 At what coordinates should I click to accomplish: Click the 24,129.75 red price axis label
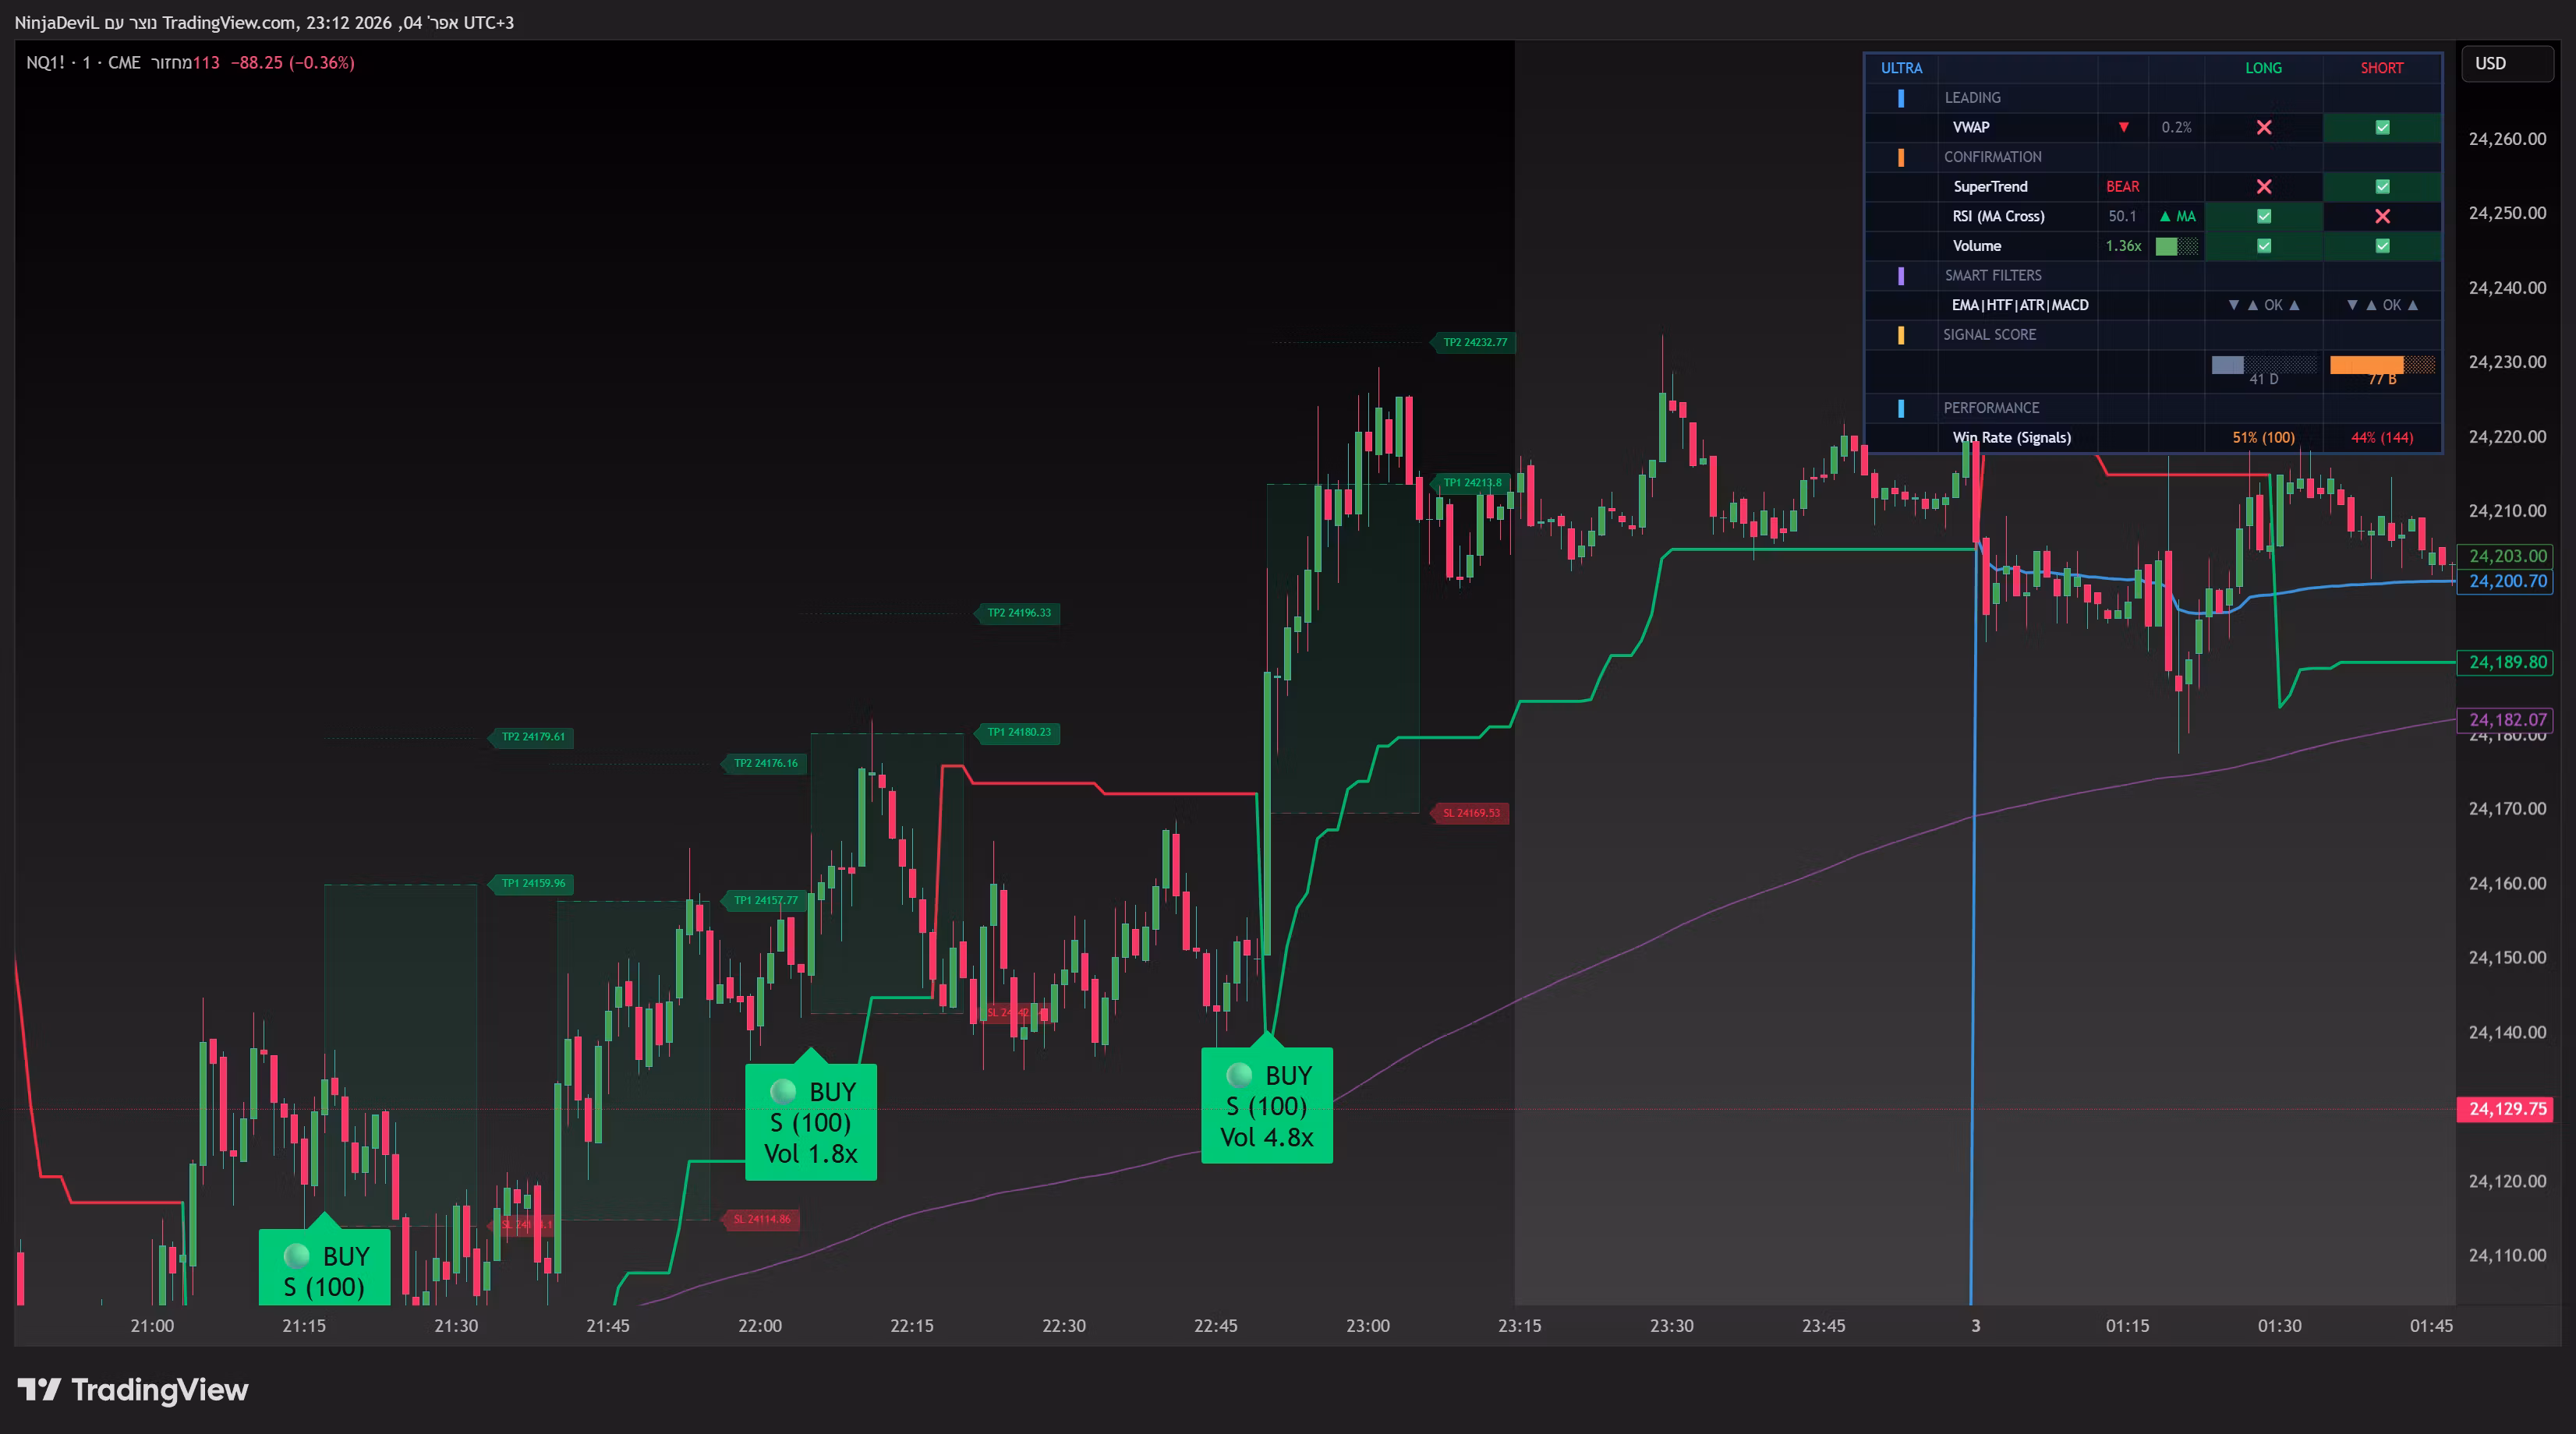pos(2505,1109)
